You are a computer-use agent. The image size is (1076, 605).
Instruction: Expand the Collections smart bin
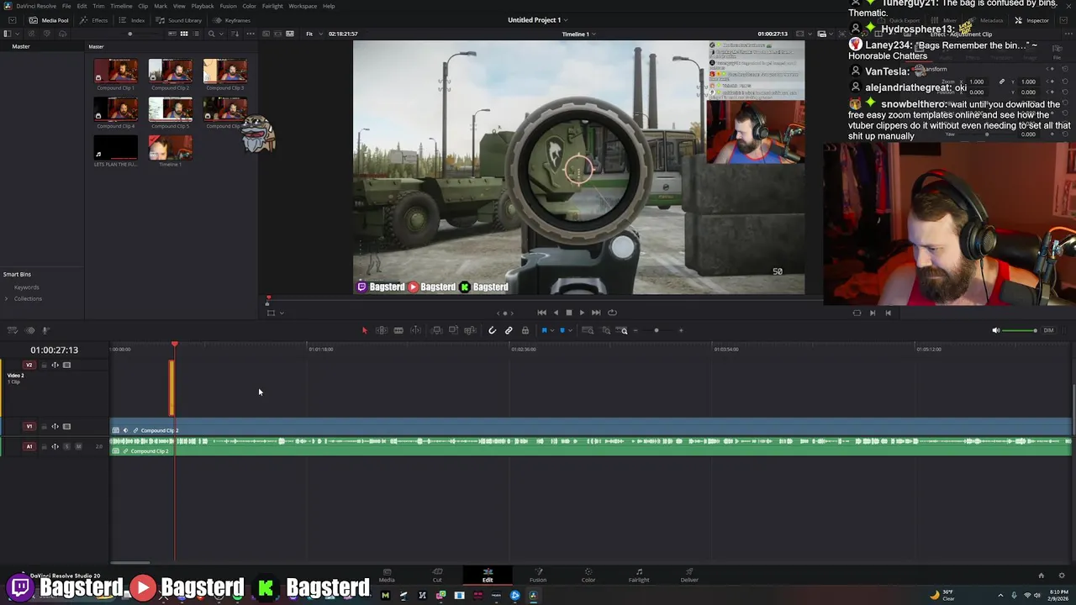point(7,298)
